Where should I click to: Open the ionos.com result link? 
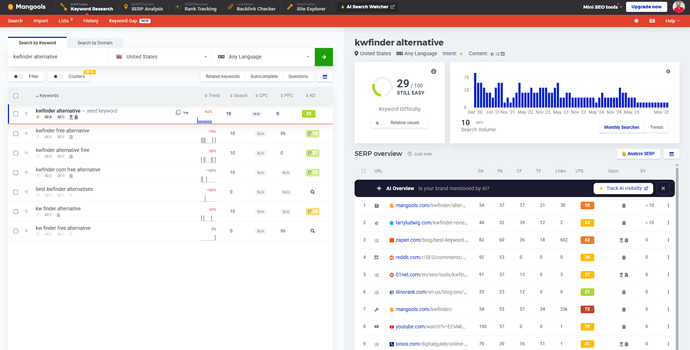click(x=431, y=344)
